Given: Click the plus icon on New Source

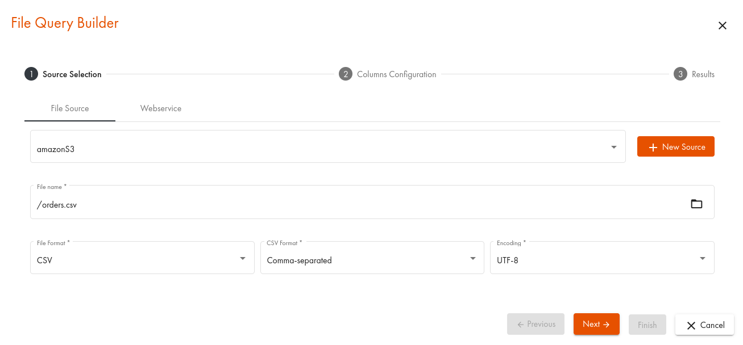Looking at the screenshot, I should click(x=653, y=148).
